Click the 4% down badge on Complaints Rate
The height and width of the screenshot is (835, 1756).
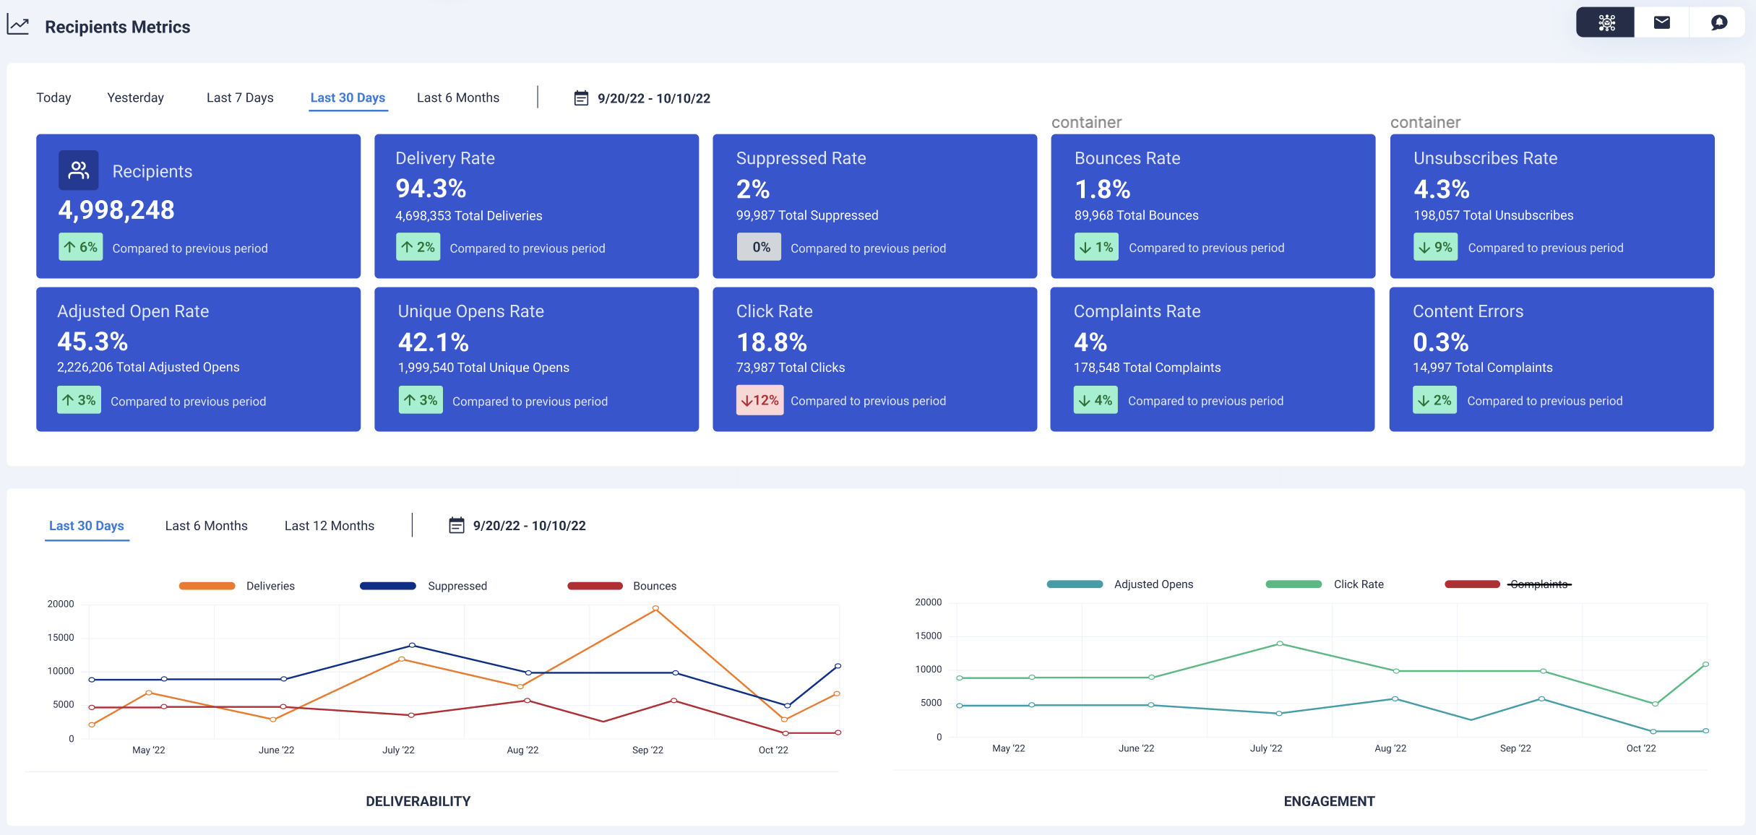1096,400
